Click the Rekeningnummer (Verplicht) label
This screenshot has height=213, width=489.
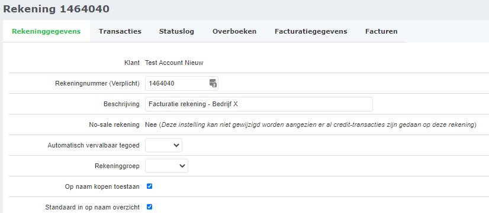97,83
